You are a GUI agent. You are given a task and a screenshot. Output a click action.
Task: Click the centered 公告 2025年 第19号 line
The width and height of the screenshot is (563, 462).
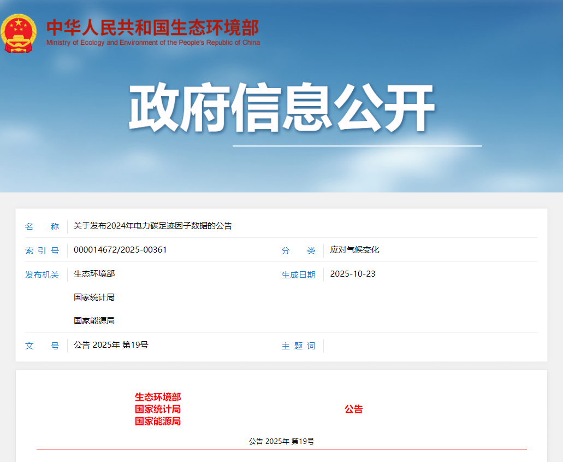281,441
